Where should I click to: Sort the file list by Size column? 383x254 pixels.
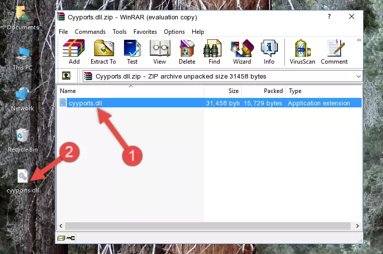click(x=223, y=91)
